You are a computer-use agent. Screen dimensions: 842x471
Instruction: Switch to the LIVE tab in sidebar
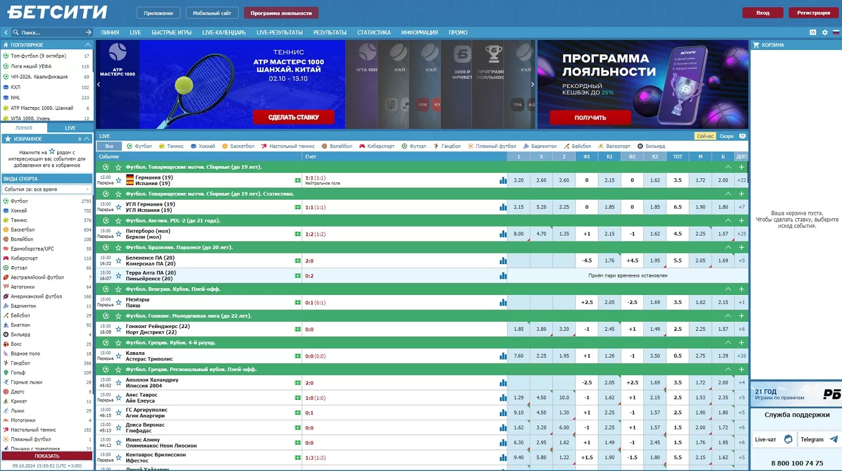70,128
